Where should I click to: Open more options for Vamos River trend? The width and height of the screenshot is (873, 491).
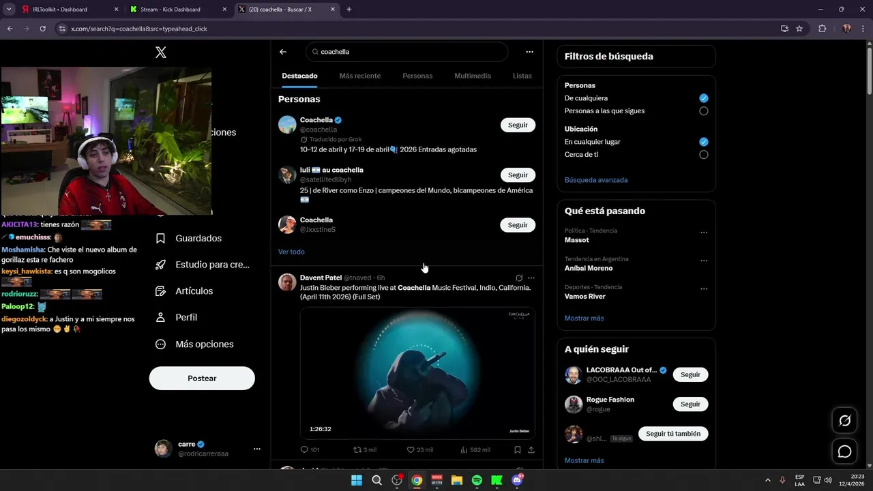pyautogui.click(x=704, y=289)
